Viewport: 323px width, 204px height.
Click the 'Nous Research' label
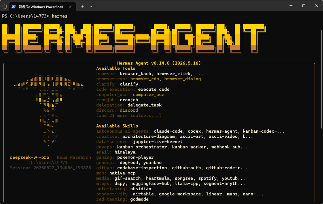pyautogui.click(x=74, y=157)
